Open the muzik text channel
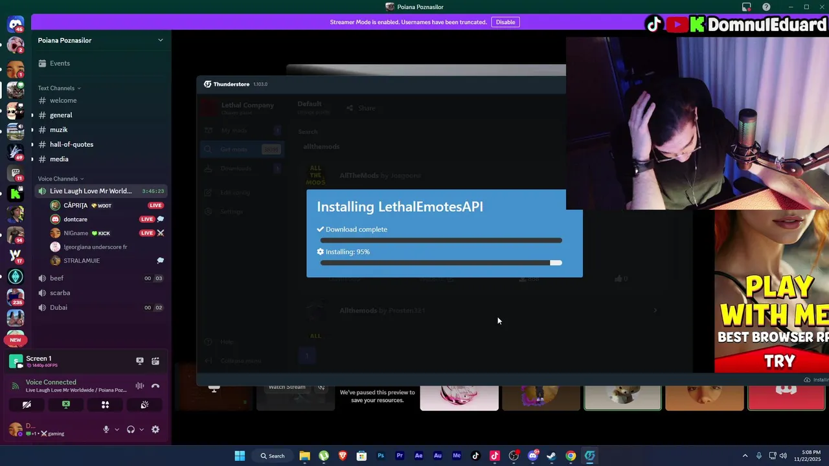 point(100,129)
